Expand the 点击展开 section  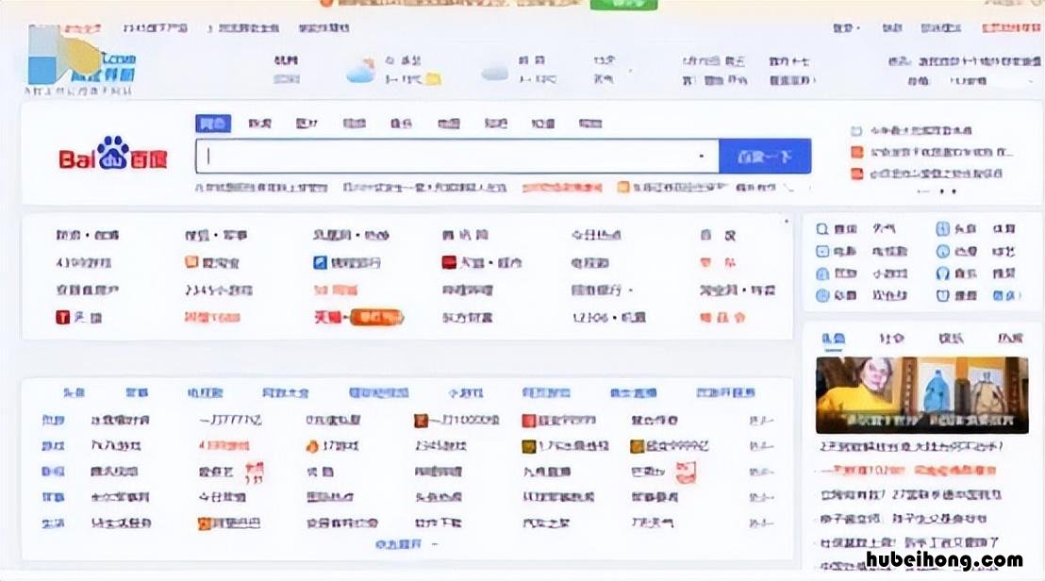[406, 544]
